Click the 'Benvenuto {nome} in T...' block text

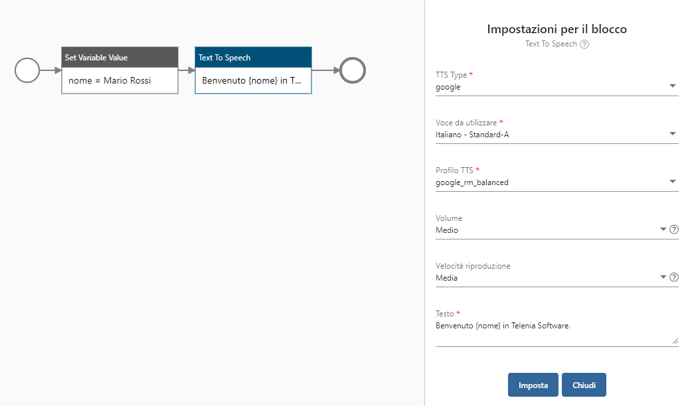(x=252, y=80)
